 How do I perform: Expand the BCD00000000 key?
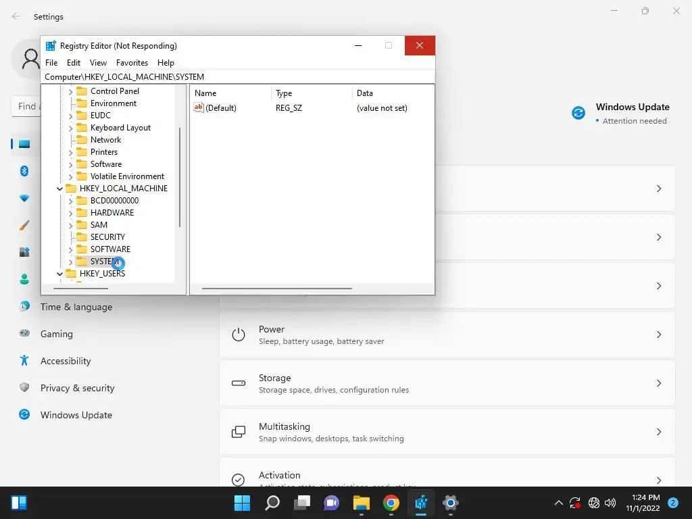70,201
